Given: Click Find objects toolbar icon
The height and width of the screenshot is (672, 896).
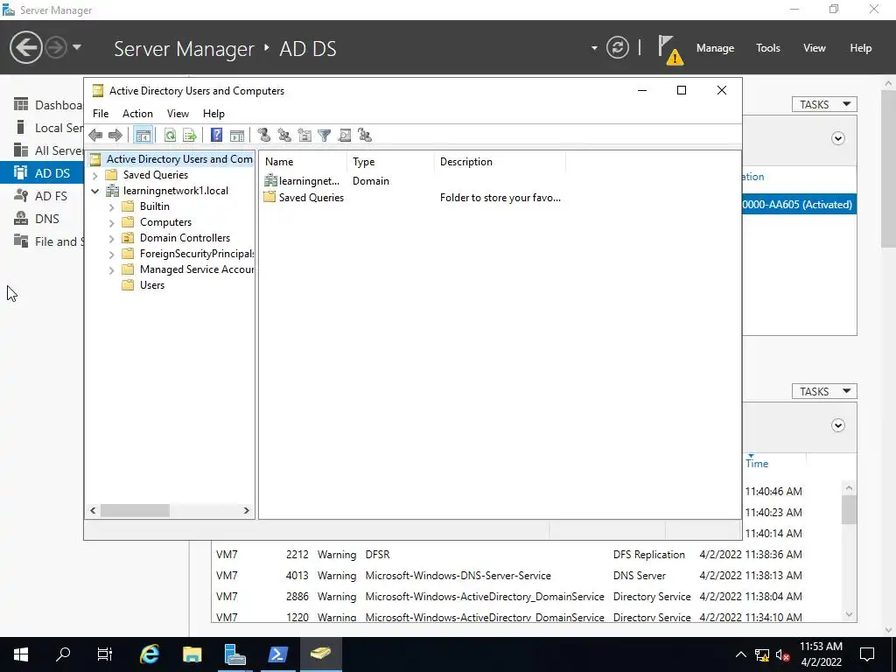Looking at the screenshot, I should pyautogui.click(x=345, y=136).
